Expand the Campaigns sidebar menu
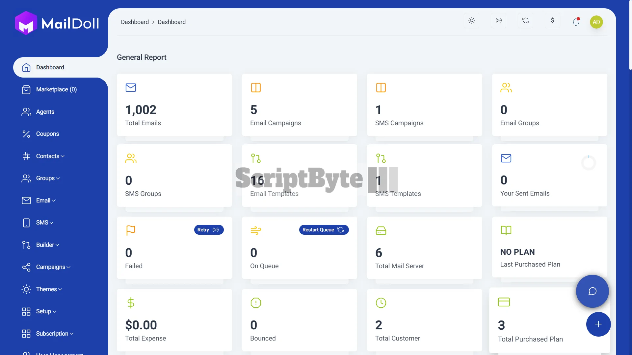 (53, 267)
